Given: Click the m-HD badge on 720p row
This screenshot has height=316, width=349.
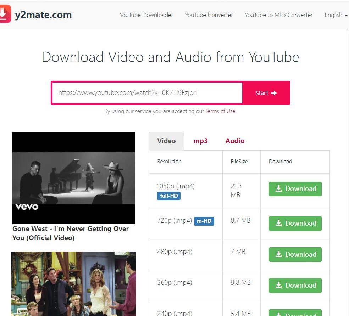Looking at the screenshot, I should (204, 221).
